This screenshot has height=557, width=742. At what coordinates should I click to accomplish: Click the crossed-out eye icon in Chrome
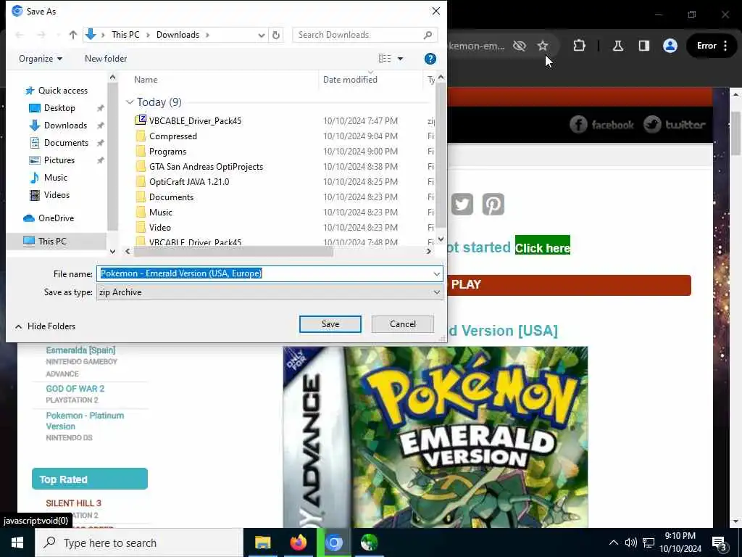519,46
